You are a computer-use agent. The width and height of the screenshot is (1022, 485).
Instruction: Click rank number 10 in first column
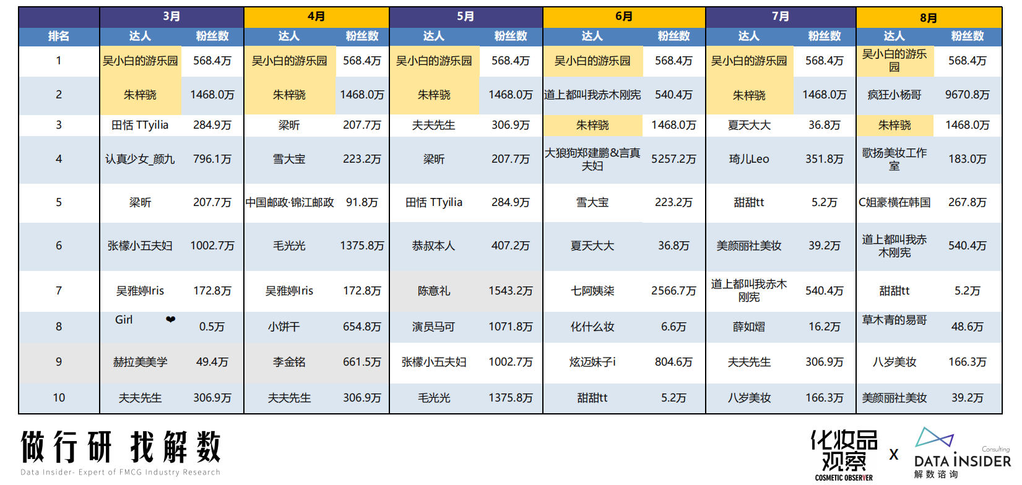tap(59, 398)
